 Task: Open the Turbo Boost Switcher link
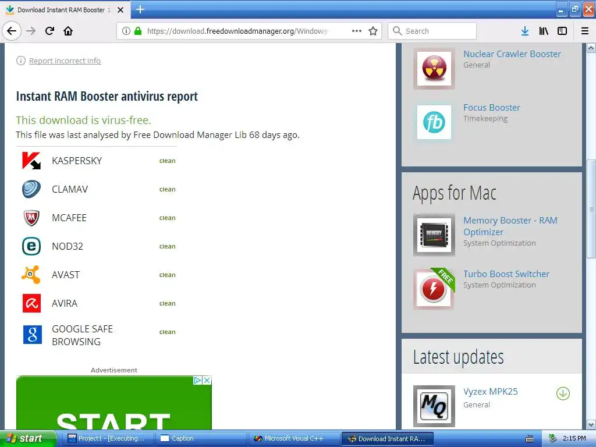click(x=506, y=274)
